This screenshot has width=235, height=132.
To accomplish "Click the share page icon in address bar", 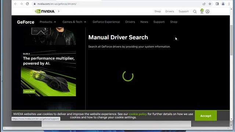I will tap(204, 4).
